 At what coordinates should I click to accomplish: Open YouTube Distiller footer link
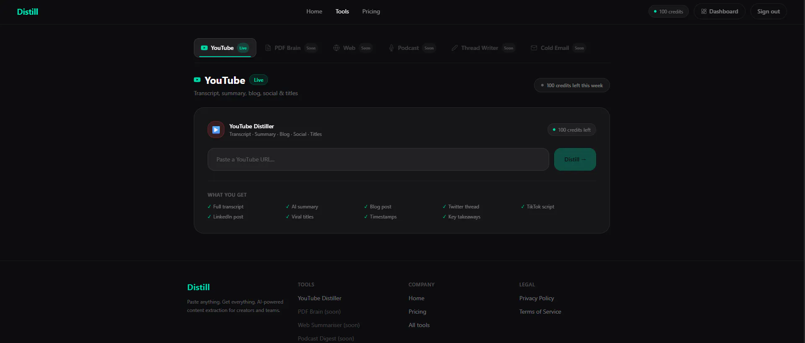(320, 298)
